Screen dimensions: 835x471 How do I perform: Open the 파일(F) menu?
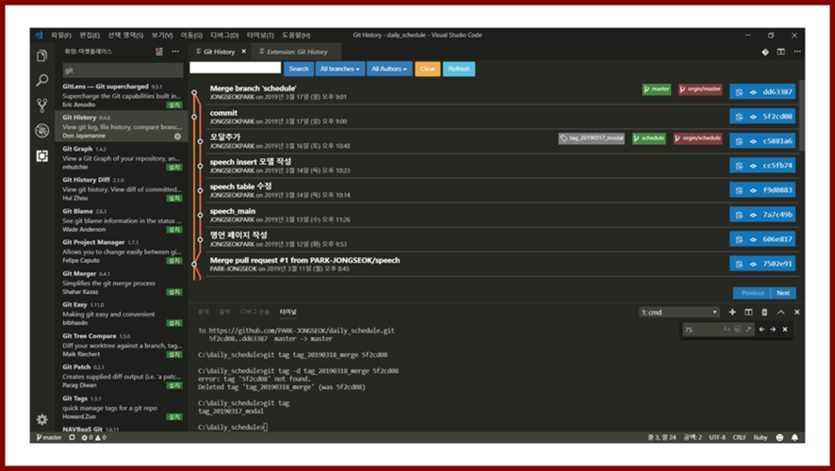point(61,35)
